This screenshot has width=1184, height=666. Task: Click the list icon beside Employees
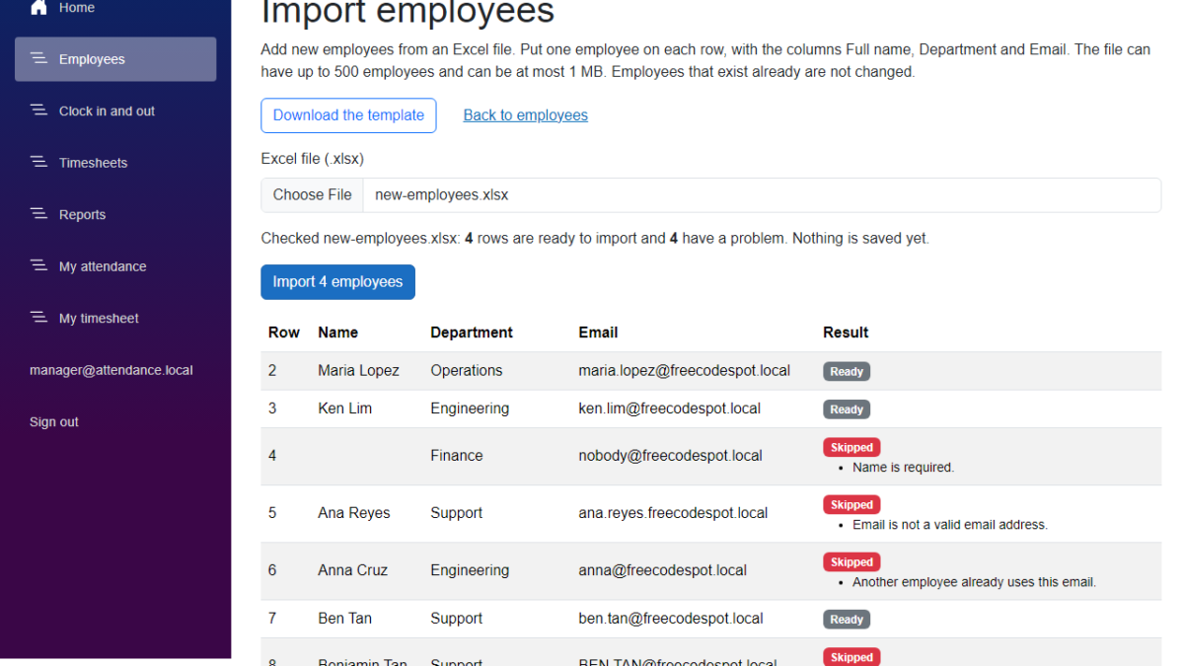click(38, 59)
